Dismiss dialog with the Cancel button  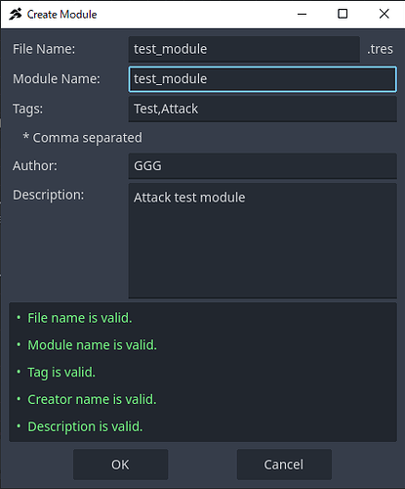[284, 465]
